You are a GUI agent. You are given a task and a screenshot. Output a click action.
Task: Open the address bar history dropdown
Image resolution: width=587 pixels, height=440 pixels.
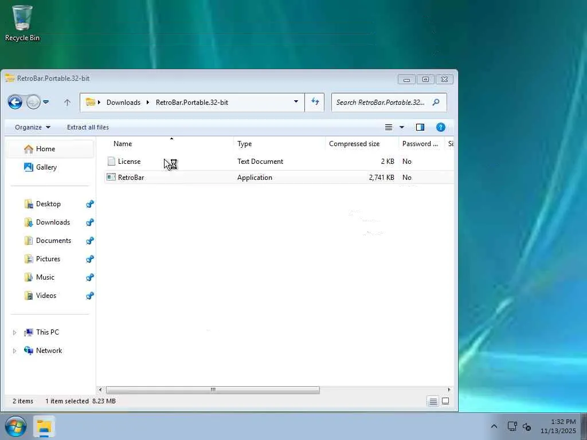tap(296, 102)
